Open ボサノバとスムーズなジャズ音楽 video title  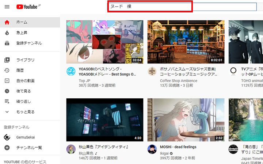point(189,72)
